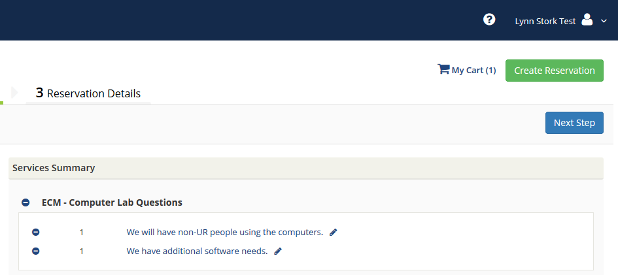Collapse ECM - Computer Lab Questions section

click(26, 202)
